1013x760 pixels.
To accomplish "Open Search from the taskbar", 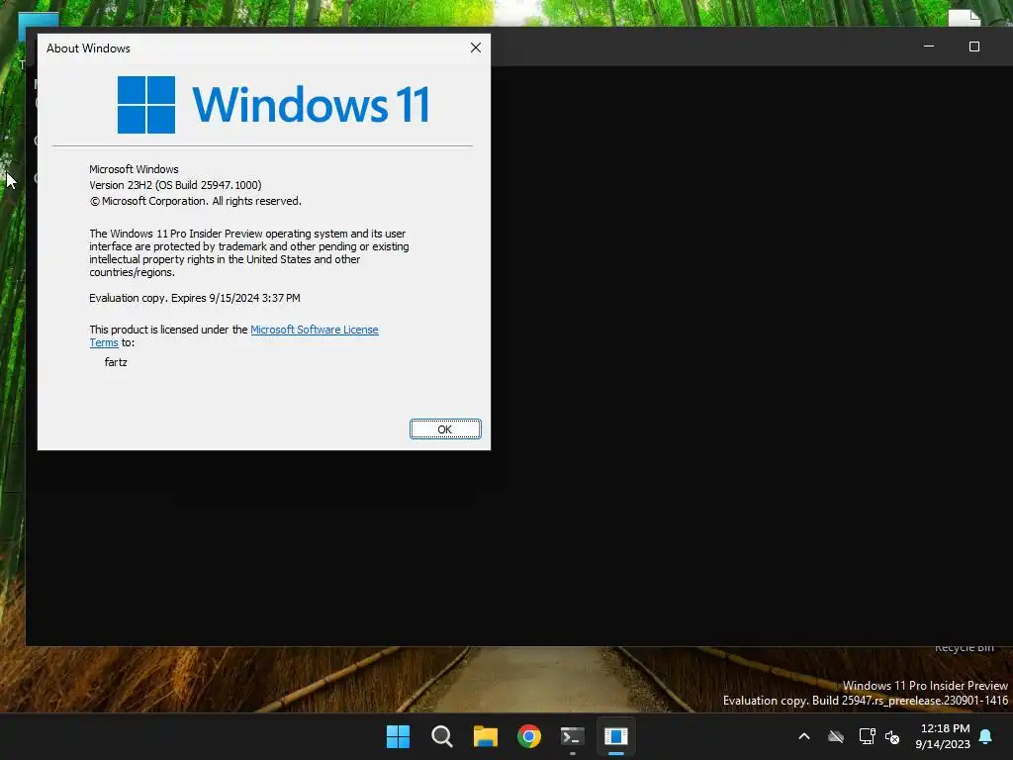I will [442, 736].
